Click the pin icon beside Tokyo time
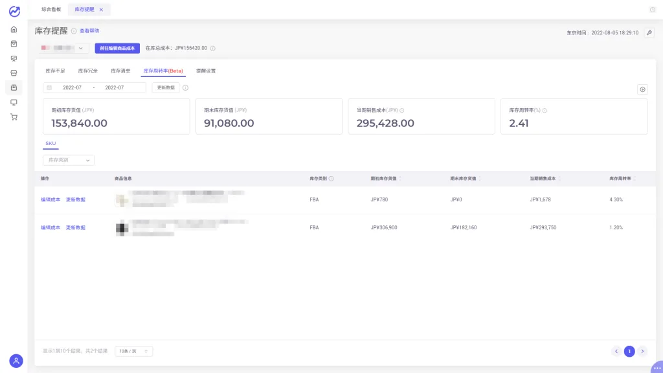663x373 pixels. 649,32
